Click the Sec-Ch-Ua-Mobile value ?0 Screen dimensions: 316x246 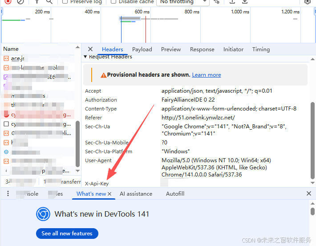pos(164,143)
